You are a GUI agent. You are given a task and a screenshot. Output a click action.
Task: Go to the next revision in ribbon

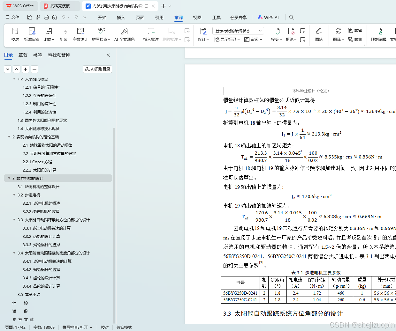point(303,40)
